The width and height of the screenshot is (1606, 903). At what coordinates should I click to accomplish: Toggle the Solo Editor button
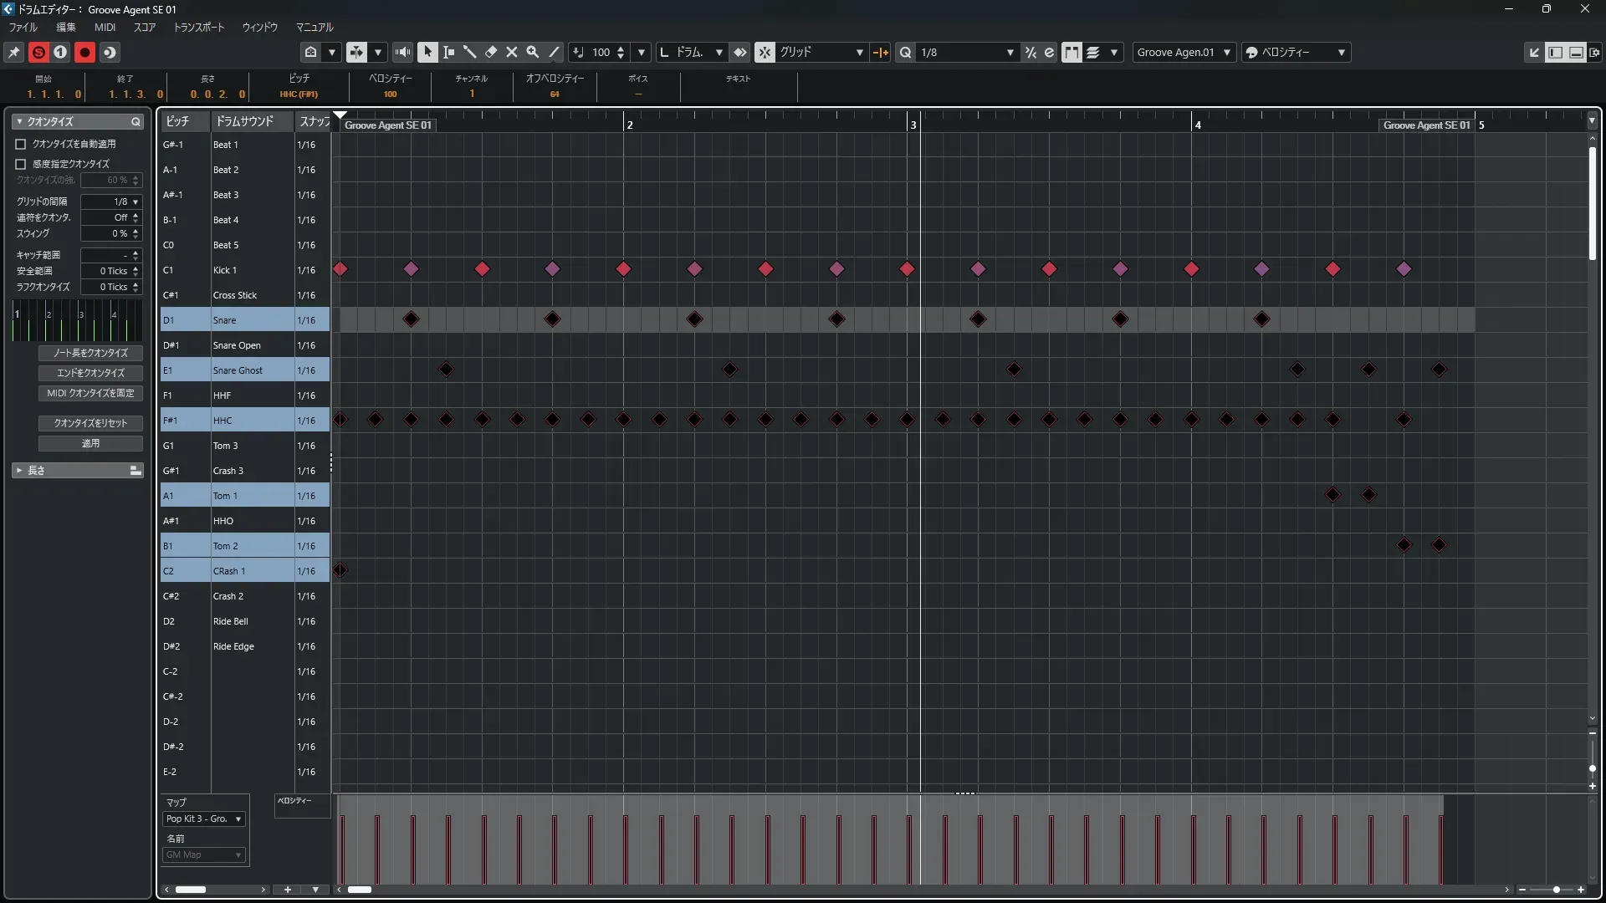(x=38, y=52)
